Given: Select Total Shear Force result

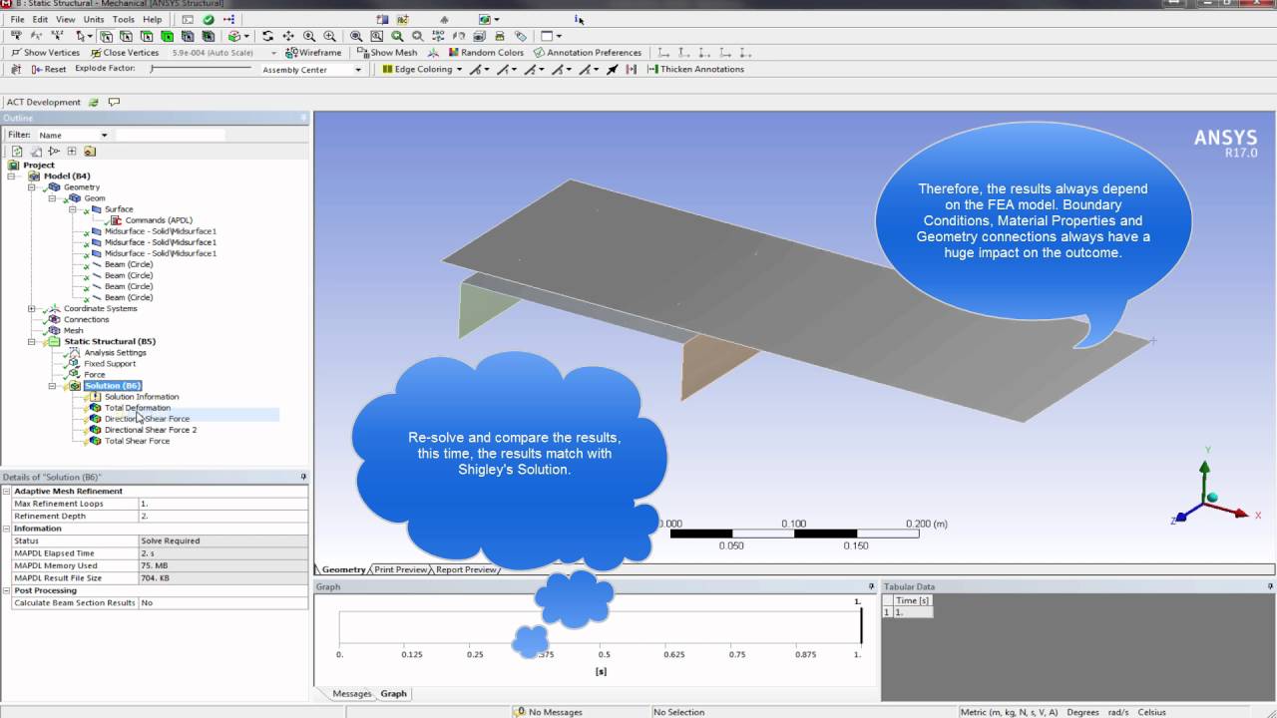Looking at the screenshot, I should pyautogui.click(x=137, y=441).
